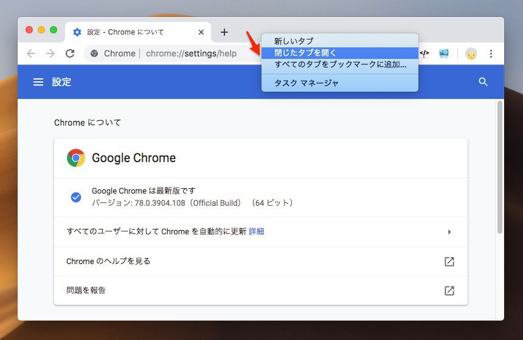
Task: Open the Chrome three-dot menu
Action: (491, 53)
